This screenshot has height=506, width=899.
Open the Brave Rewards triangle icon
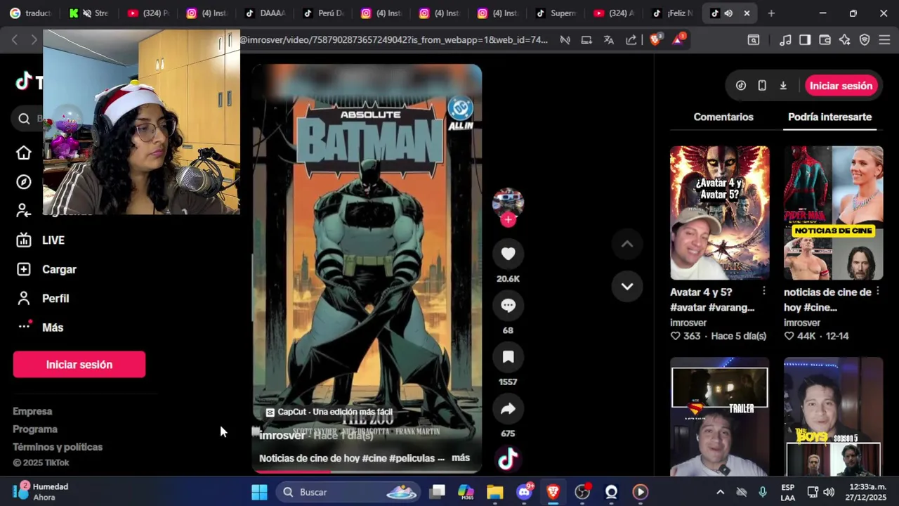678,39
